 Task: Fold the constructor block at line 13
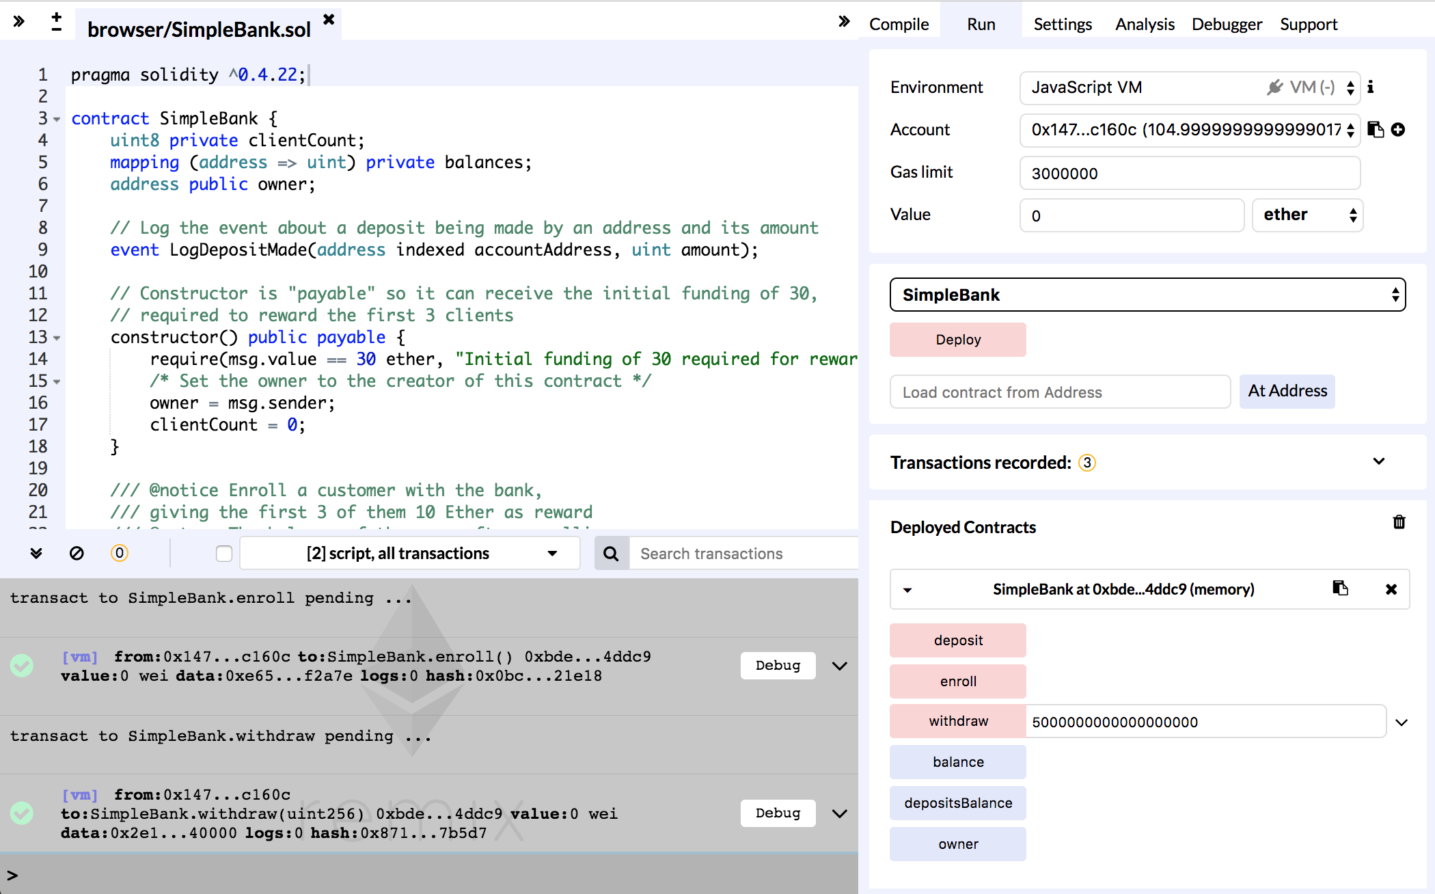tap(57, 338)
